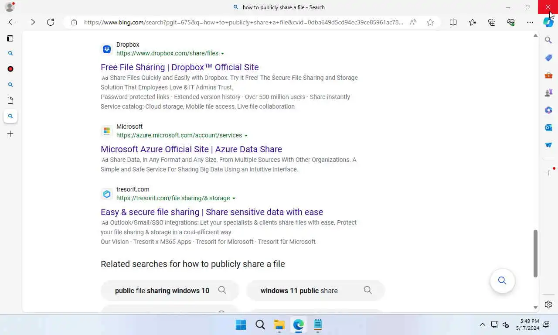Open the taskbar clock and date
This screenshot has width=558, height=335.
coord(527,325)
